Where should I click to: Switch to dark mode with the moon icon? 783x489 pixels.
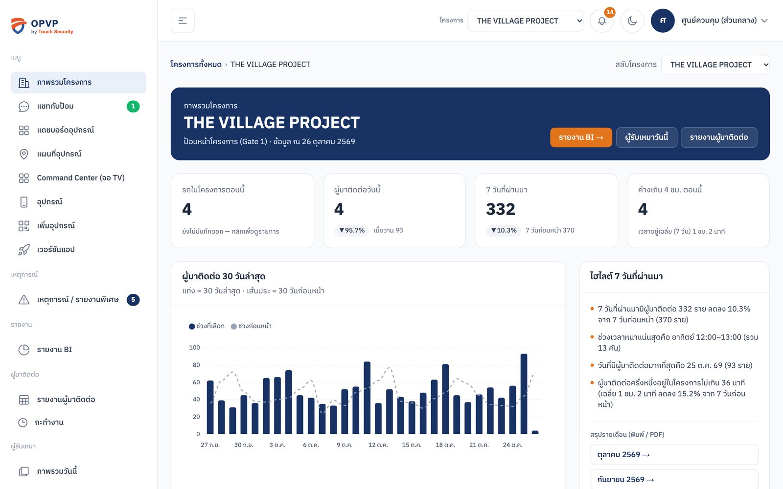(632, 21)
